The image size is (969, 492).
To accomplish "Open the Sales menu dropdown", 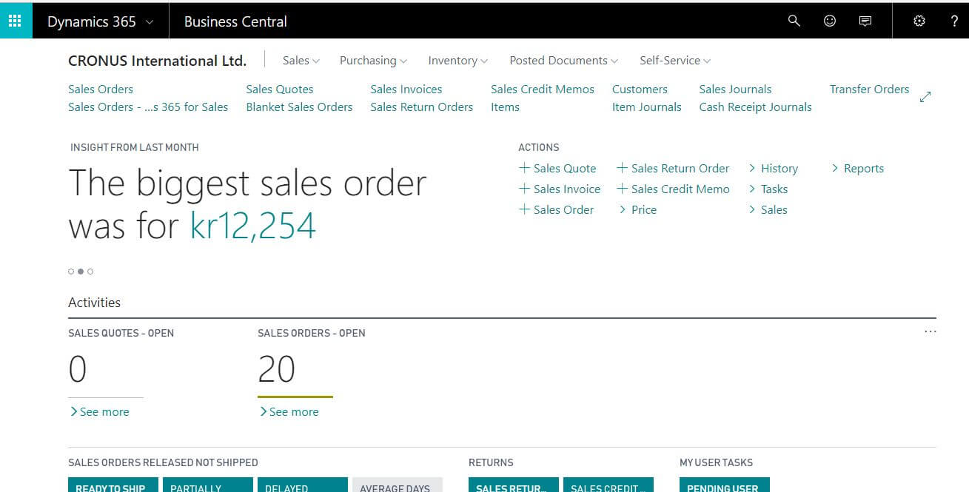I will [x=301, y=61].
